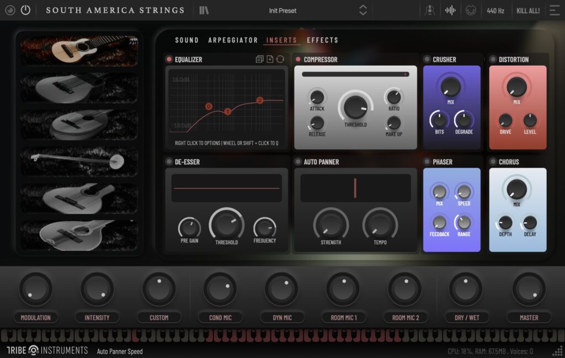This screenshot has width=565, height=358.
Task: Select equalizer band node 0
Action: point(209,106)
